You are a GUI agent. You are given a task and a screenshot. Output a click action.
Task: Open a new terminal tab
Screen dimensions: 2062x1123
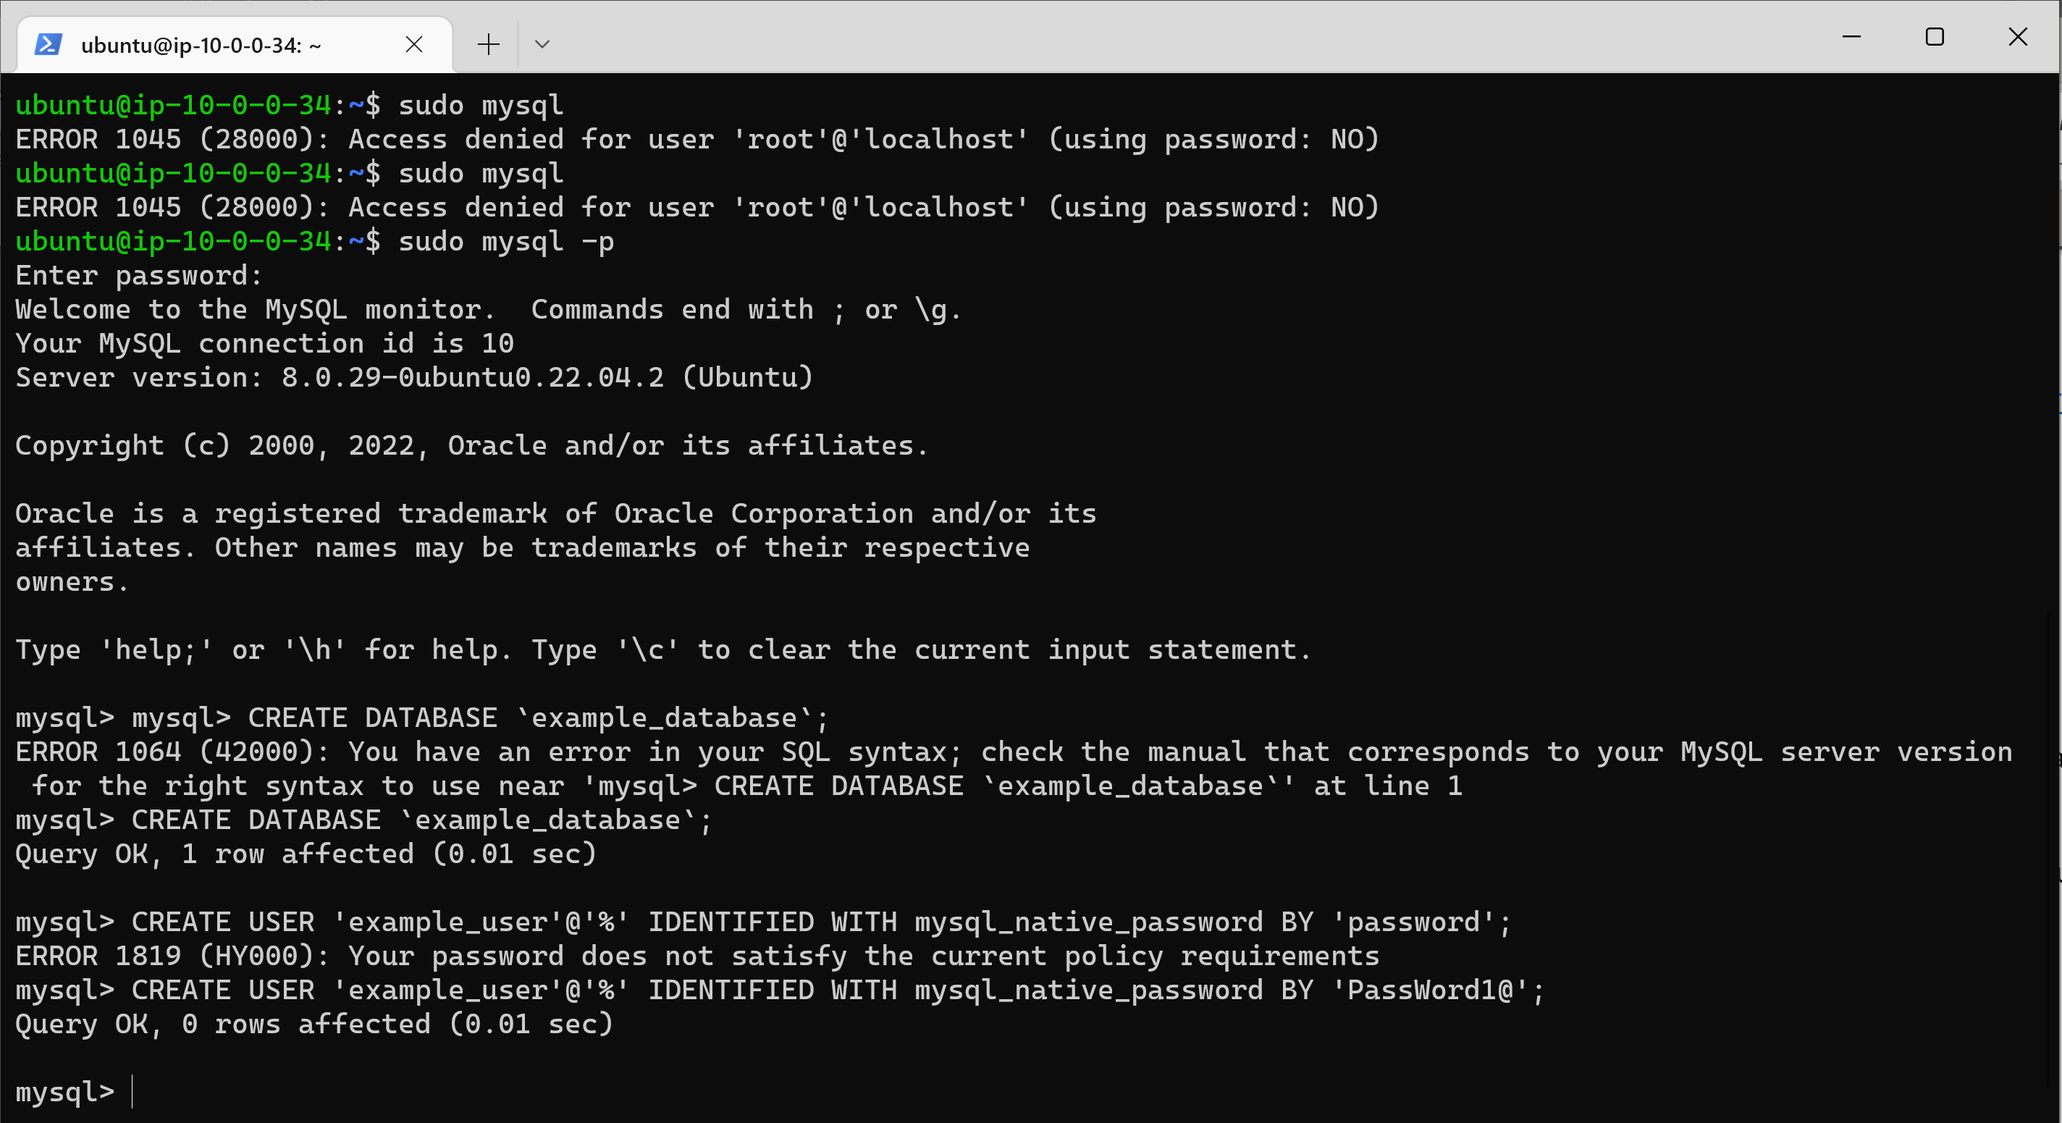click(487, 44)
